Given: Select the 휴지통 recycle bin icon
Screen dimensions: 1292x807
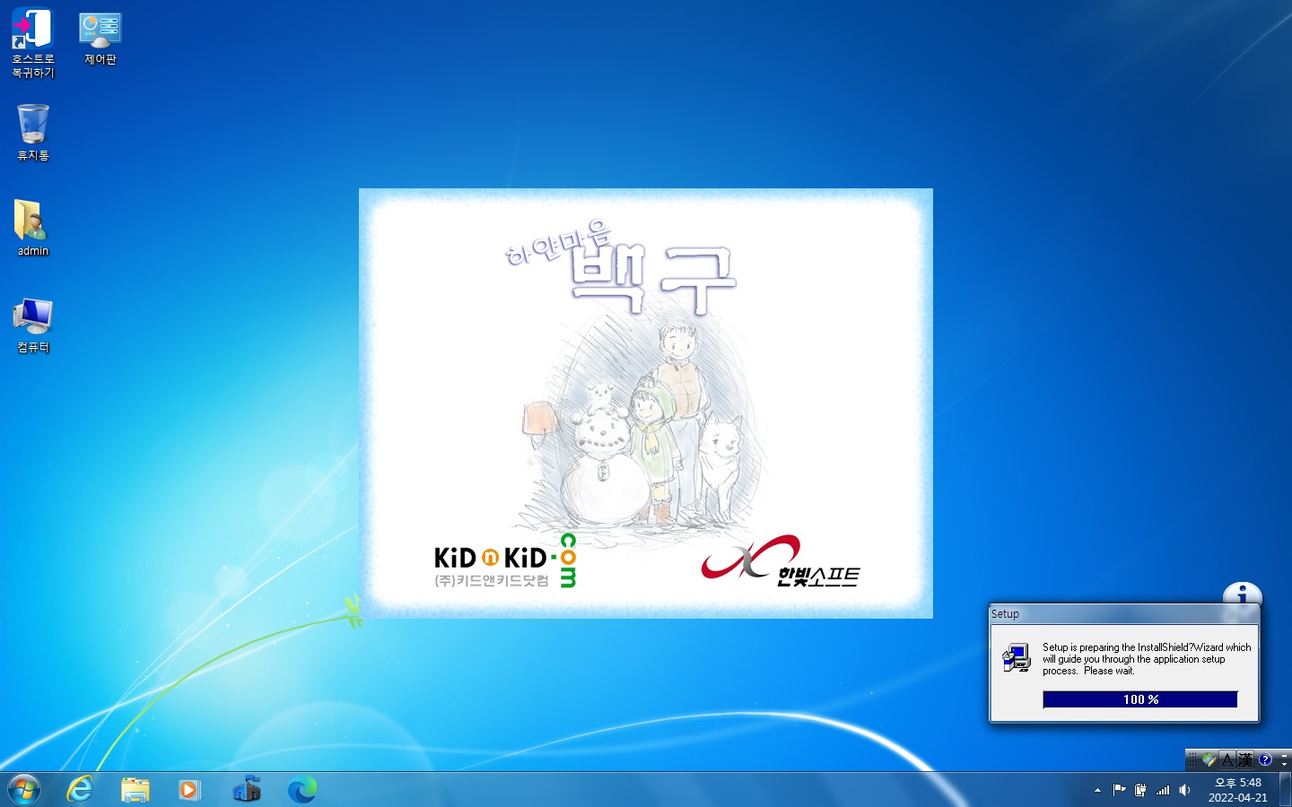Looking at the screenshot, I should pyautogui.click(x=33, y=132).
